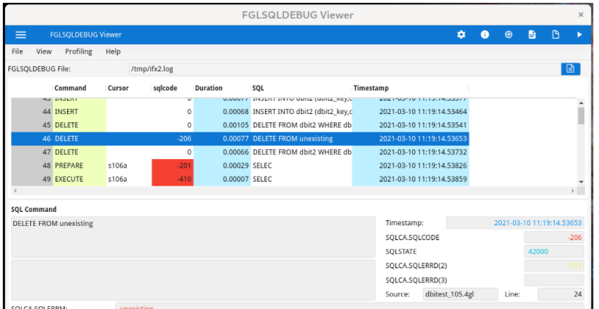
Task: Select row 49 EXECUTE command
Action: pyautogui.click(x=240, y=179)
